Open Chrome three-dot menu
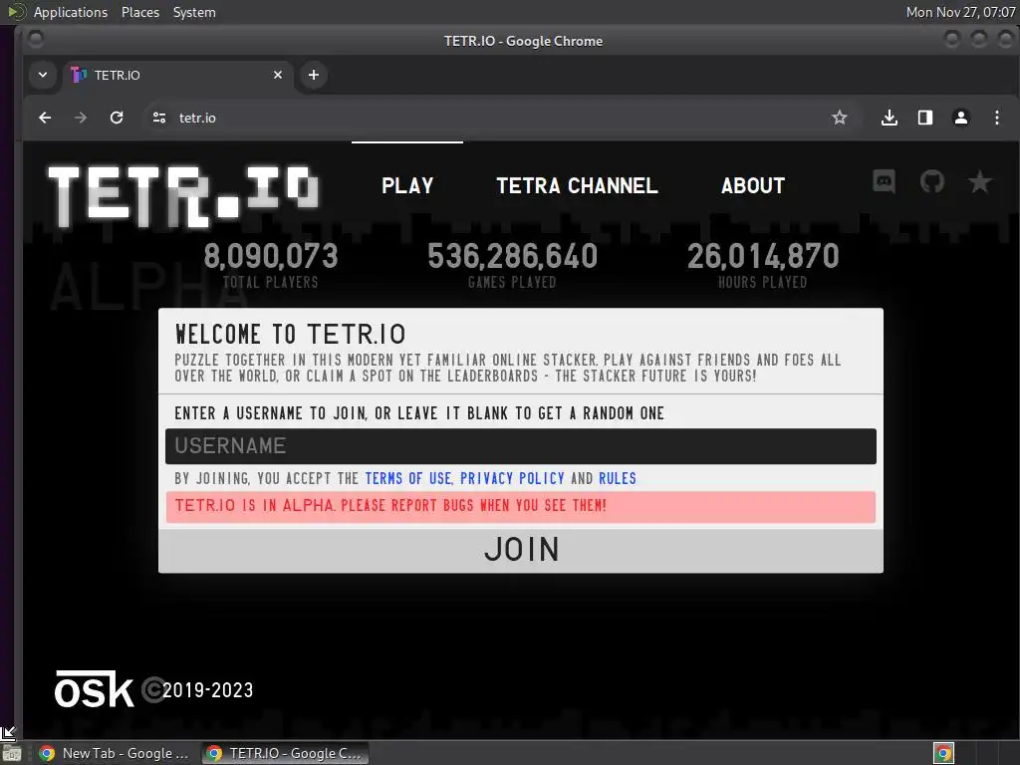 [996, 118]
